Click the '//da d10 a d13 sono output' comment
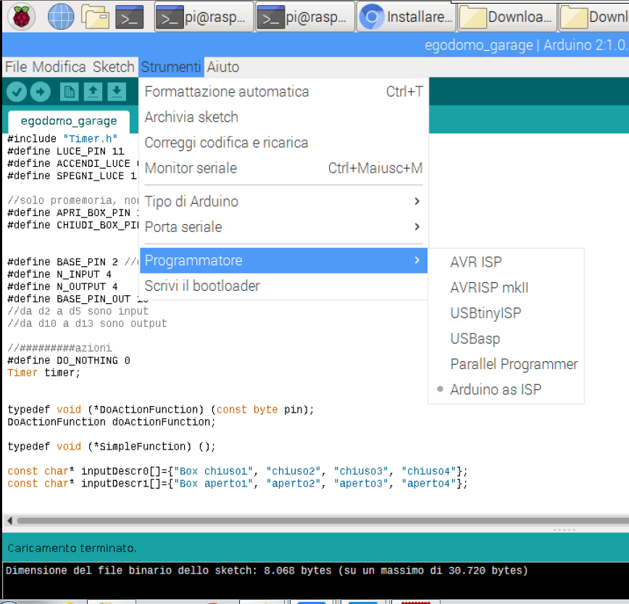This screenshot has width=629, height=604. coord(87,324)
